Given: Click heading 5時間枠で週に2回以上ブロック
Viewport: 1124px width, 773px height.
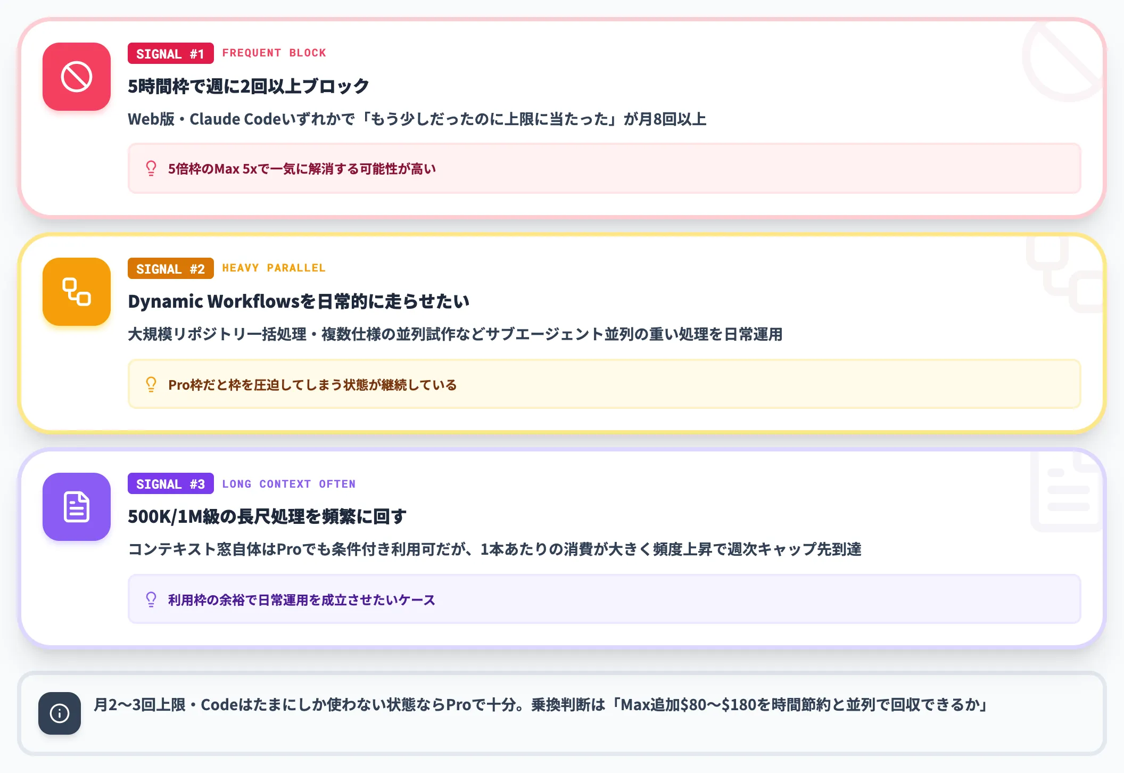Looking at the screenshot, I should click(249, 86).
